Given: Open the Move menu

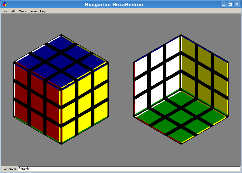Looking at the screenshot, I should click(22, 11).
